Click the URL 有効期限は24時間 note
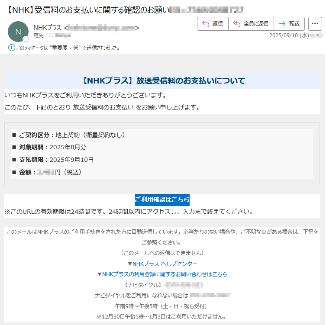 (x=129, y=212)
